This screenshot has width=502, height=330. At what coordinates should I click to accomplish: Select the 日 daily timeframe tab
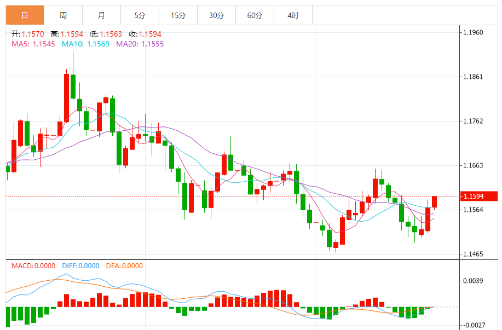[25, 15]
